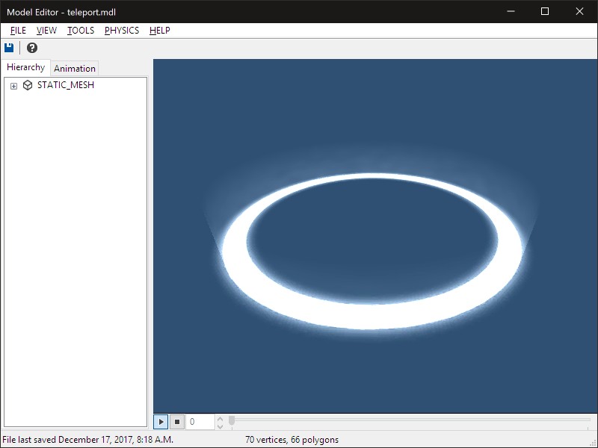Decrease frame number with down arrow
This screenshot has width=598, height=448.
(220, 426)
